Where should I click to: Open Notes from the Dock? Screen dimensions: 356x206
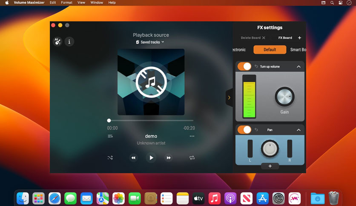pyautogui.click(x=183, y=198)
